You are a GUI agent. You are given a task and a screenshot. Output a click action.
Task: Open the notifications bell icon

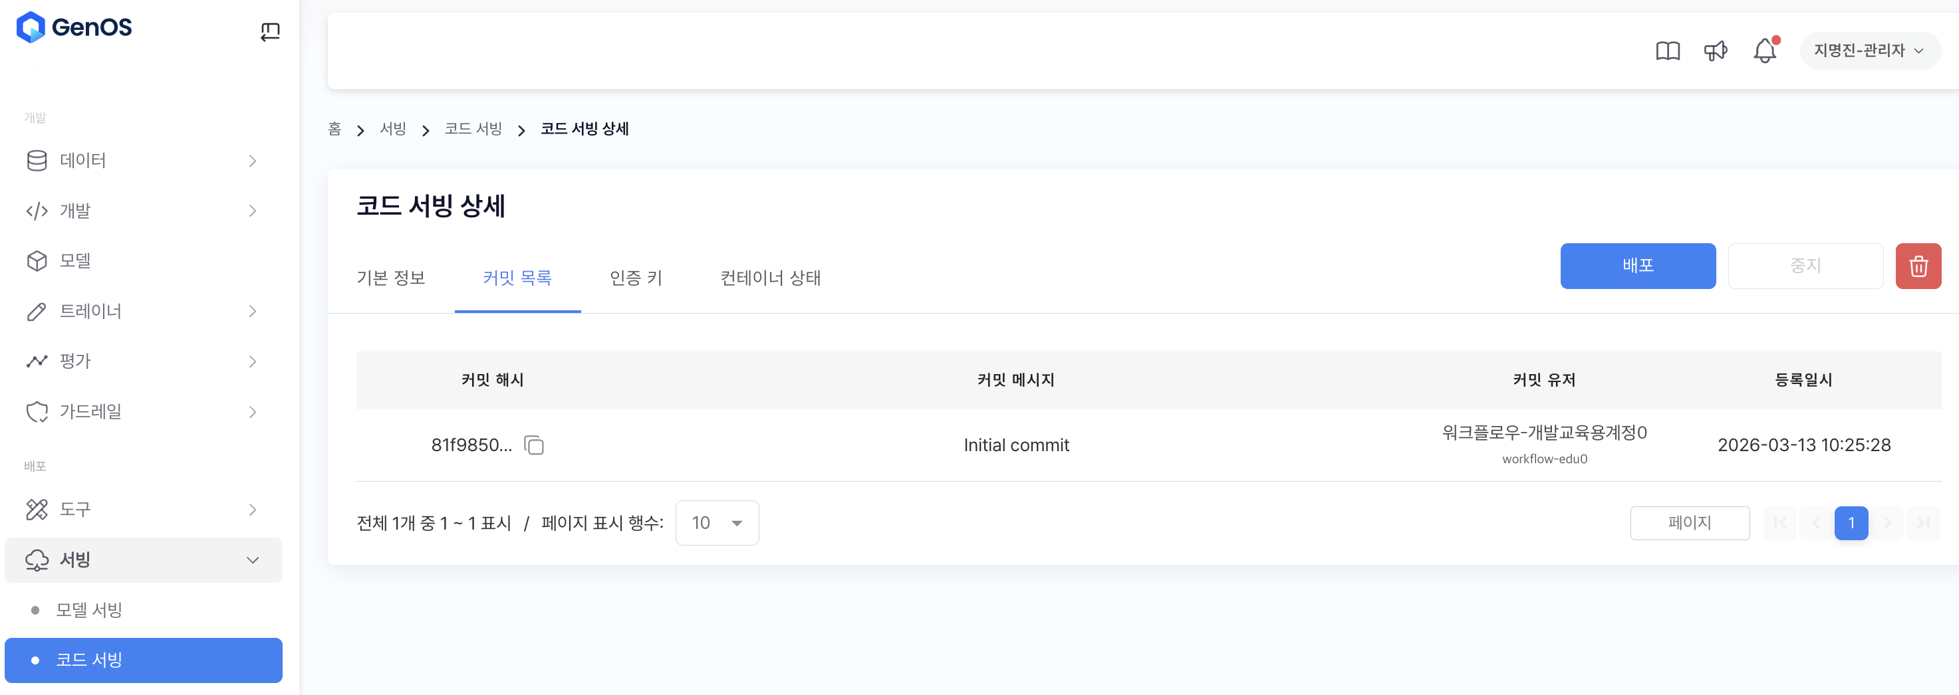[x=1765, y=51]
